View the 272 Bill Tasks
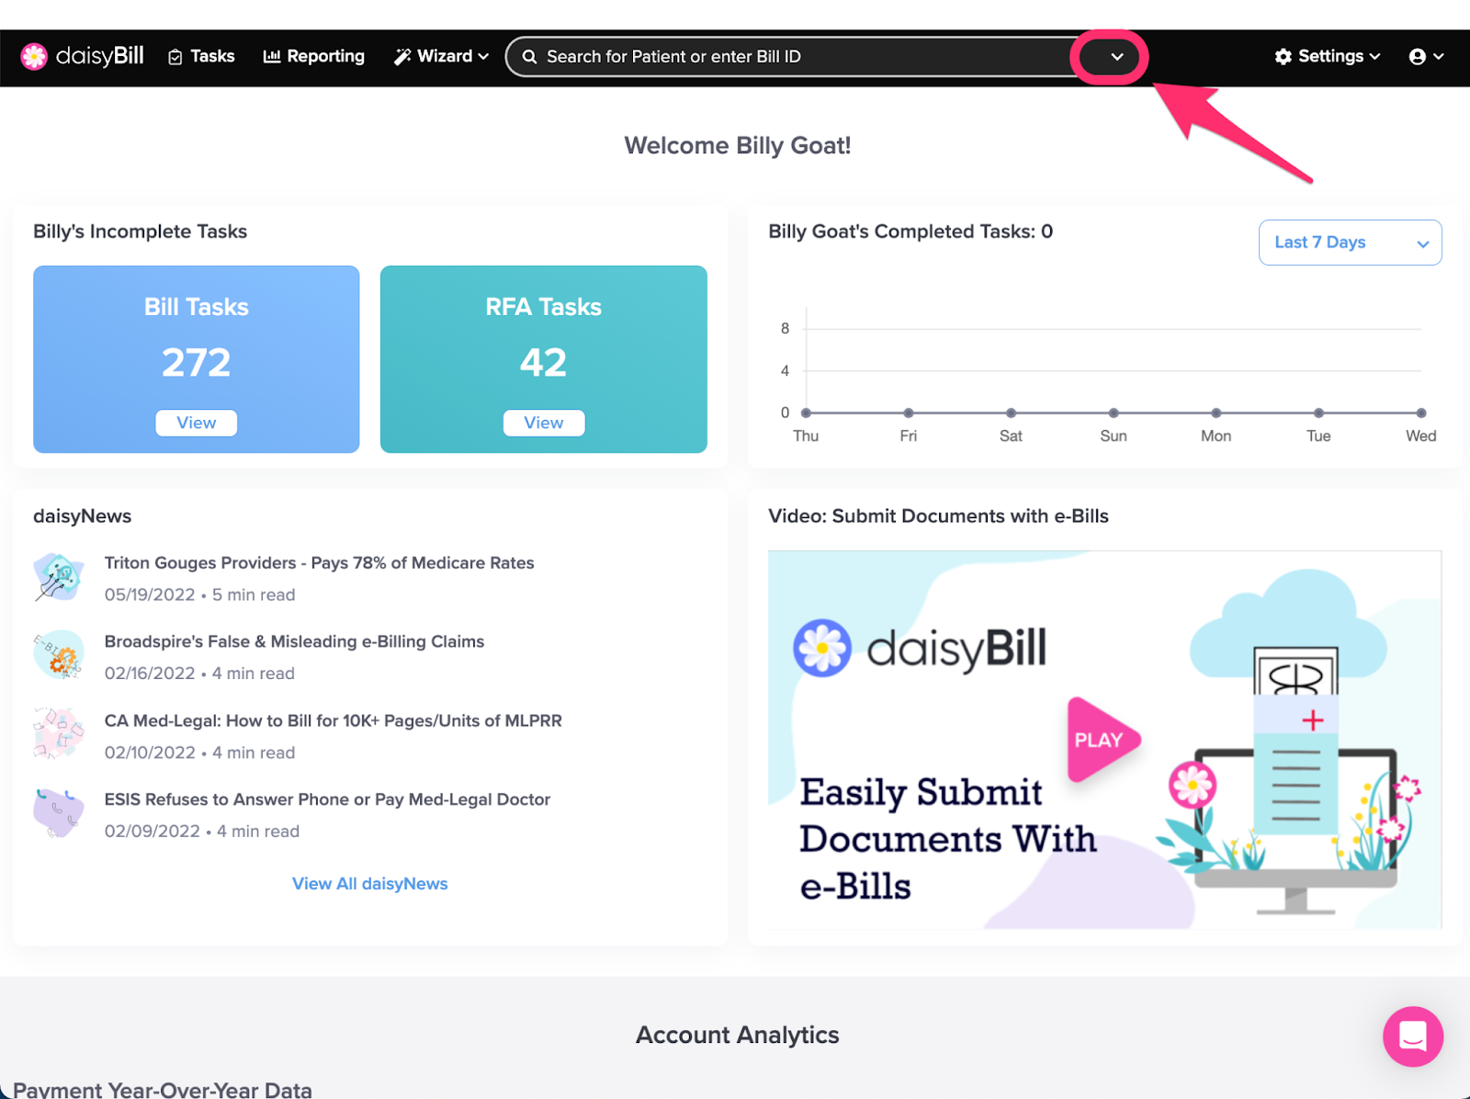Viewport: 1470px width, 1099px height. point(197,423)
